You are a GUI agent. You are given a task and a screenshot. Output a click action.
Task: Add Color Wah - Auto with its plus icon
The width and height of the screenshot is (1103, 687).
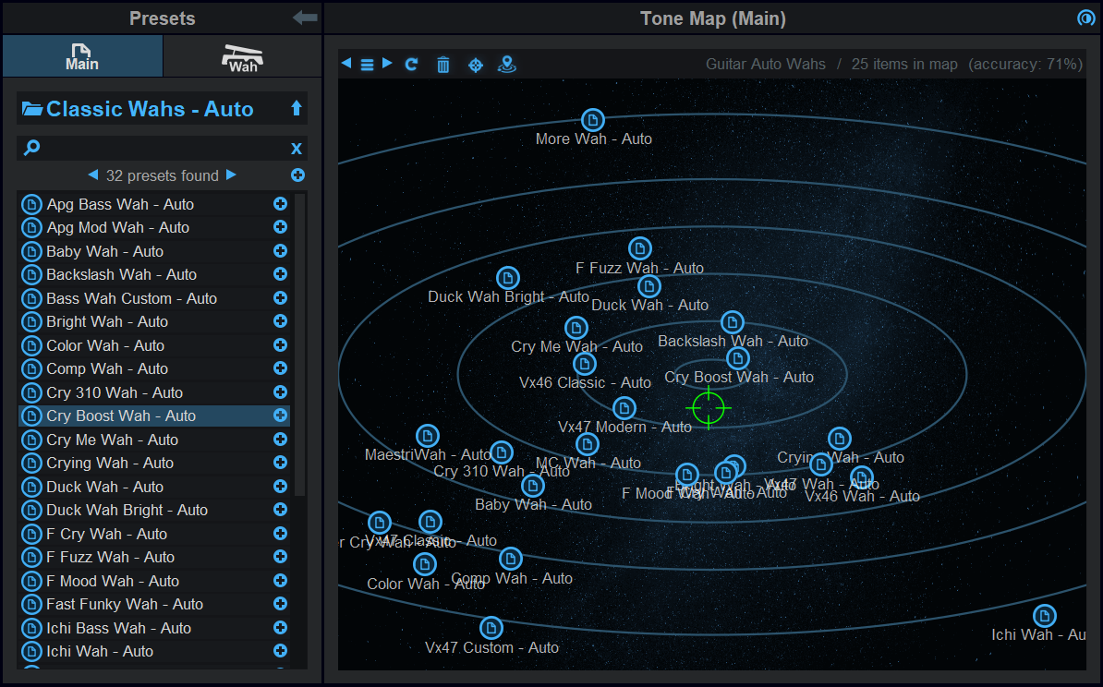(x=280, y=345)
